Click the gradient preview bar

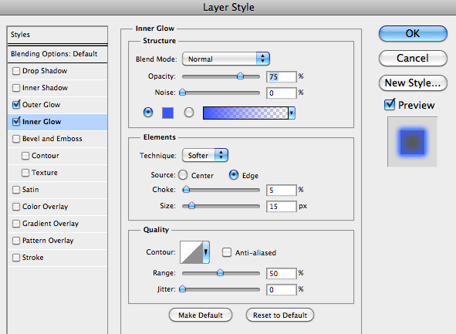245,113
